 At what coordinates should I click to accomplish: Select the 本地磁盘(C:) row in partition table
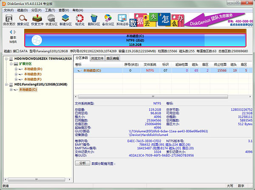coord(92,70)
